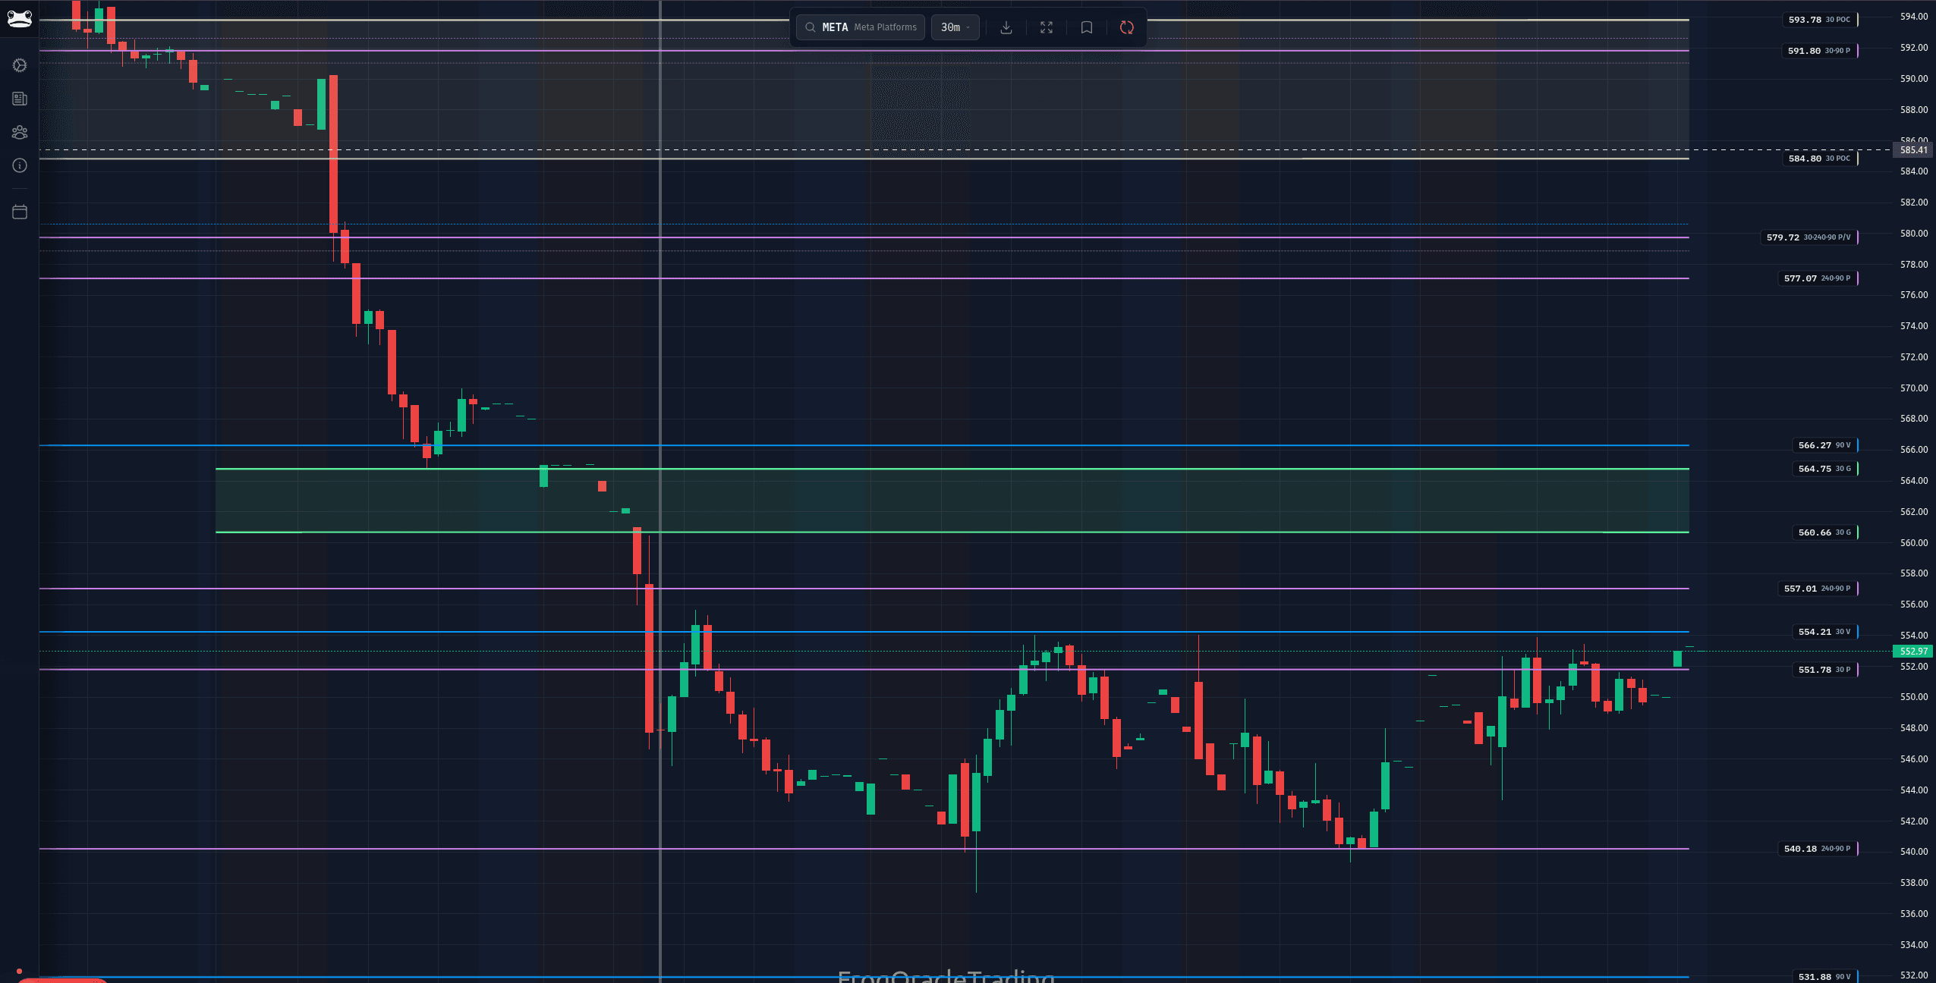The image size is (1936, 983).
Task: Refresh the chart with the red sync icon
Action: (x=1126, y=27)
